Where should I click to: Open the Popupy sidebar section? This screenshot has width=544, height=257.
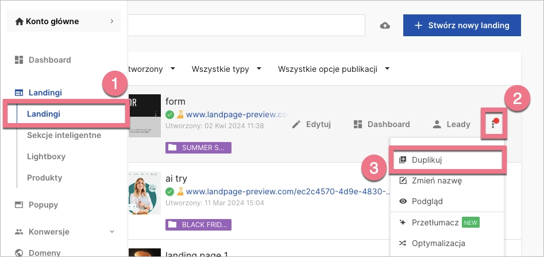pos(43,205)
